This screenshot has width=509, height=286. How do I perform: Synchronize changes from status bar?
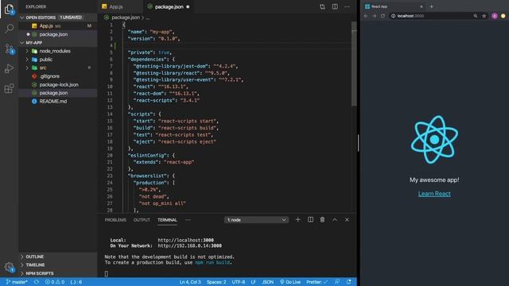(x=37, y=282)
